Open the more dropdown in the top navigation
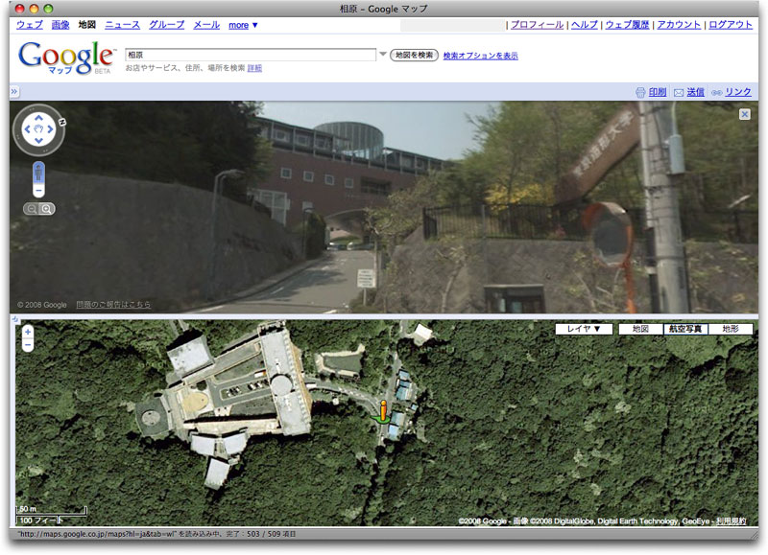This screenshot has height=555, width=768. (243, 25)
